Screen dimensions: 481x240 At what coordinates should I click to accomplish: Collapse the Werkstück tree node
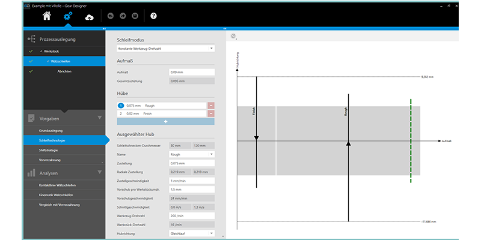tap(41, 52)
